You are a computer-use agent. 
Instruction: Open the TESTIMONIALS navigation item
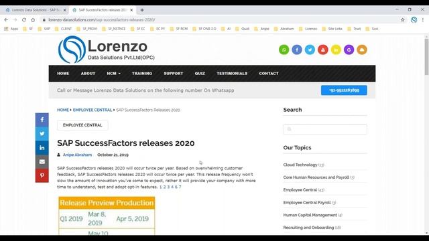tap(232, 74)
